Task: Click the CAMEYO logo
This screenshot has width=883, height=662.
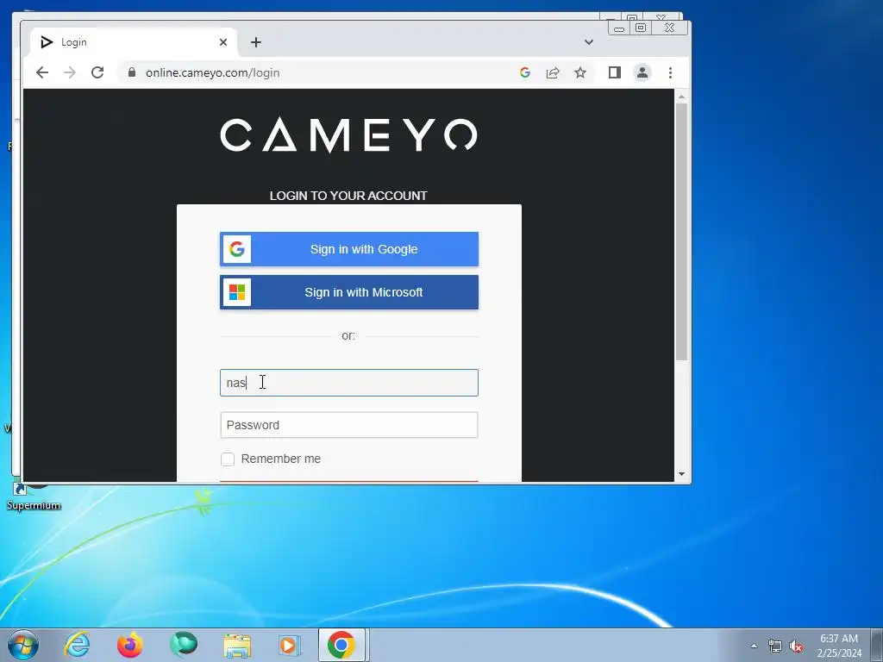Action: click(348, 135)
